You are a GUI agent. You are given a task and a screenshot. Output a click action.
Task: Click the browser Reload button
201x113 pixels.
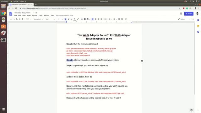16,8
